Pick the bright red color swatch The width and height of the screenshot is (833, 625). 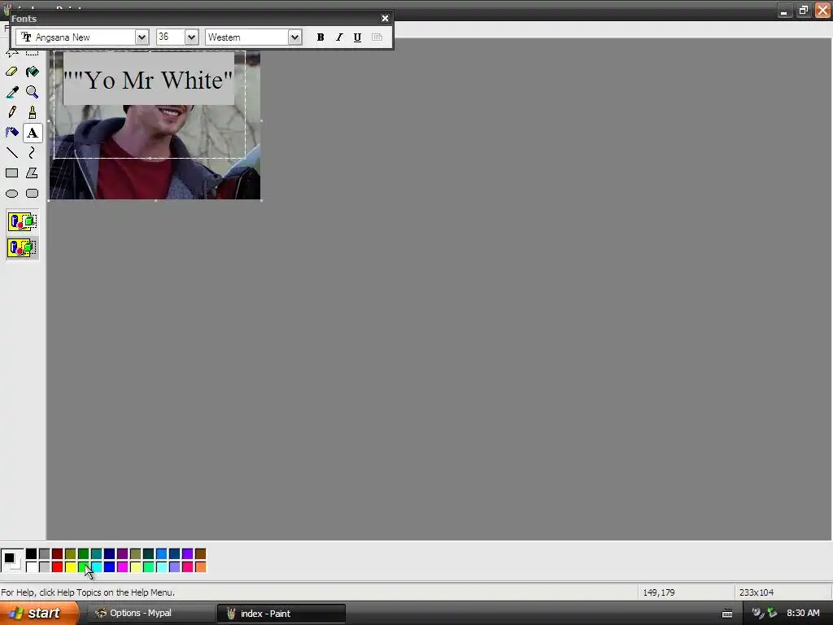[x=58, y=567]
